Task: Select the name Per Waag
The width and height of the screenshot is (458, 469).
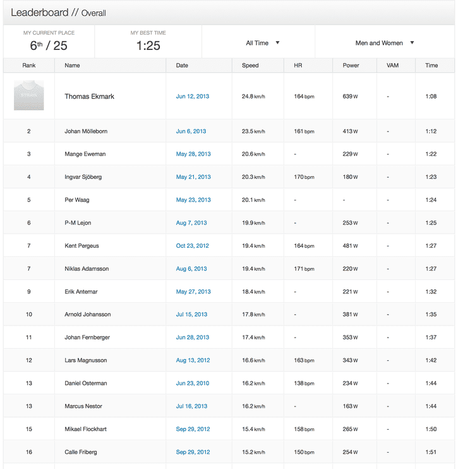Action: tap(77, 200)
